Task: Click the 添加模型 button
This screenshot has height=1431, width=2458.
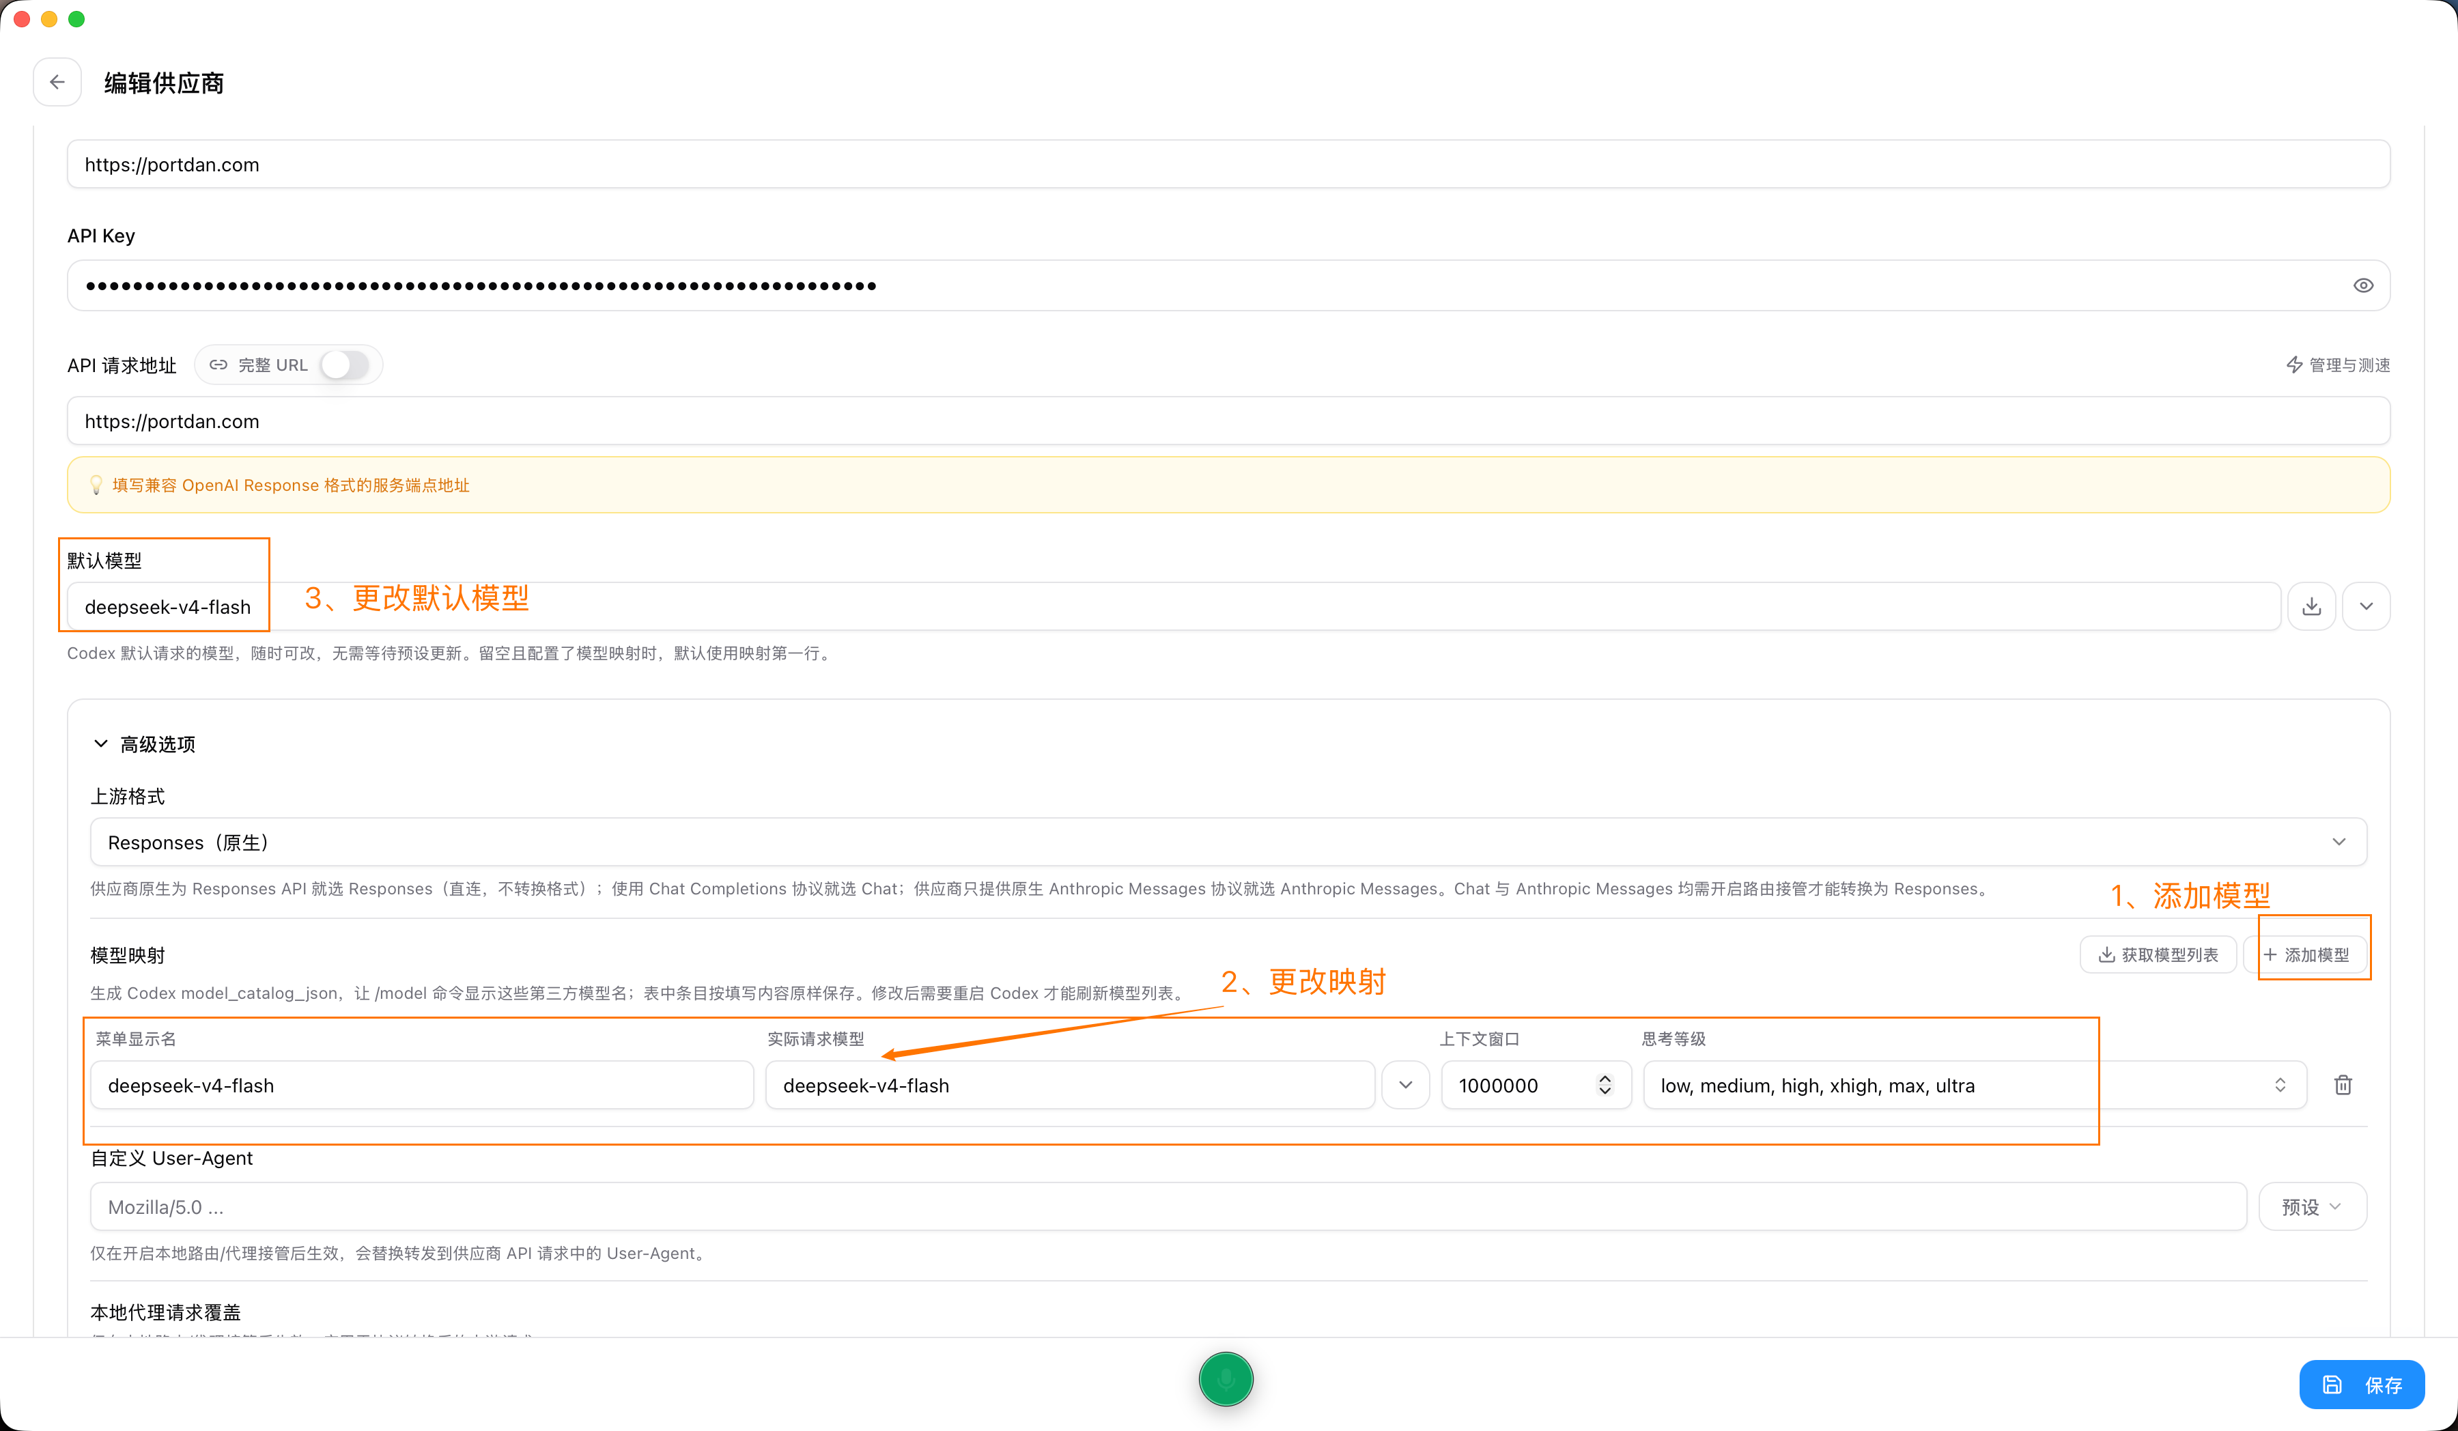Action: tap(2306, 955)
